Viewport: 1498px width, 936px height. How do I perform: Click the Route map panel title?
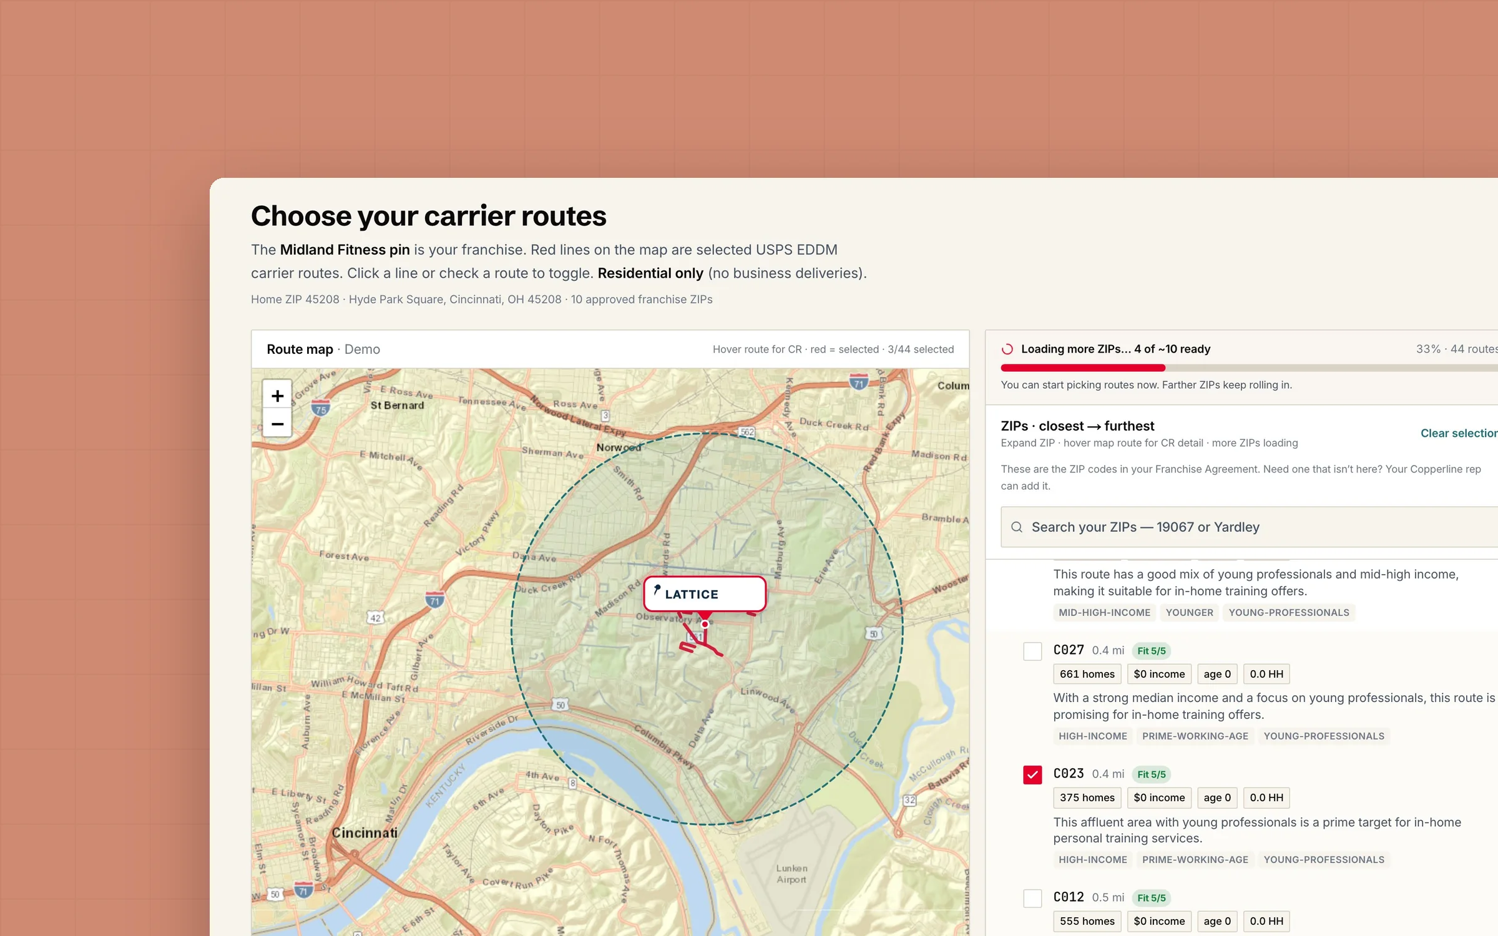(300, 349)
